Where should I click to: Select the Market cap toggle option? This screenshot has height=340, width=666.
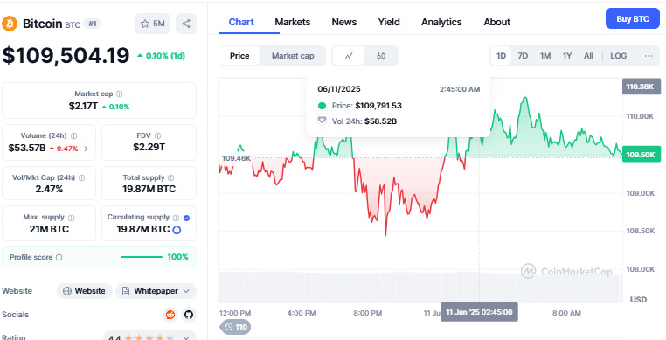point(293,56)
